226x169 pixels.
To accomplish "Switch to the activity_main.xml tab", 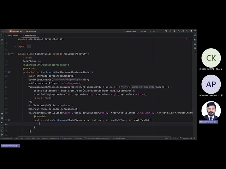I will [x=12, y=36].
